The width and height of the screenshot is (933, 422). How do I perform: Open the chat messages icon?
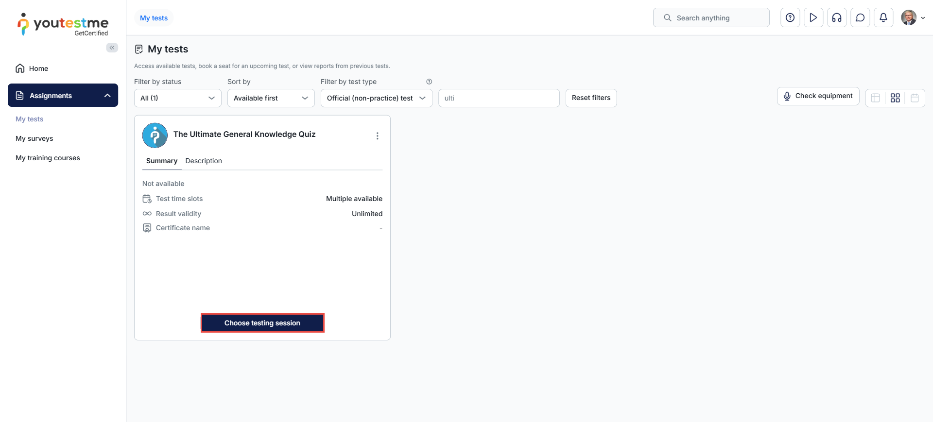(x=860, y=18)
